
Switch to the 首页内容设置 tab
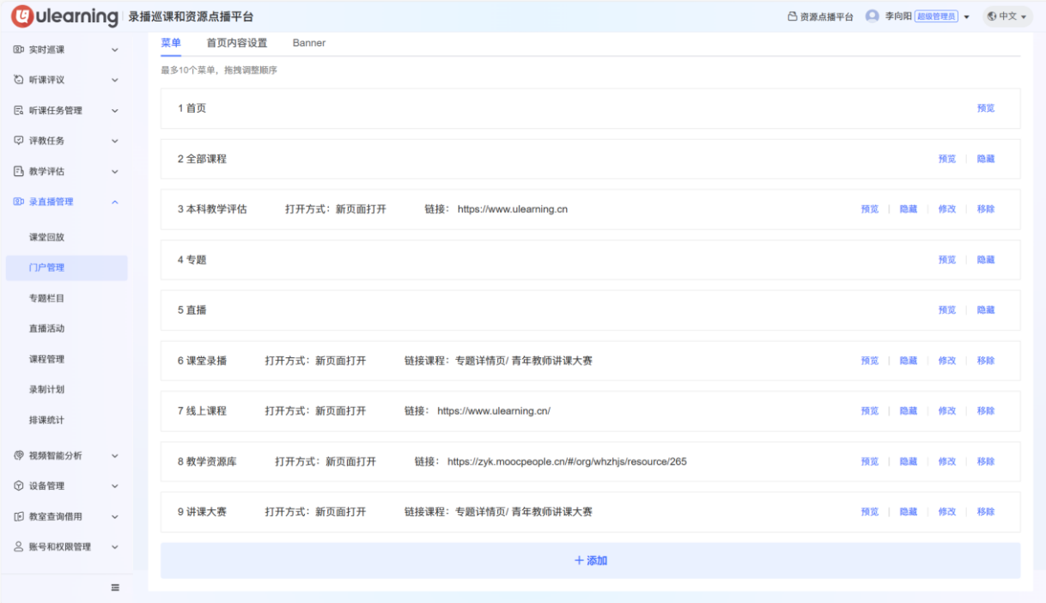click(236, 43)
